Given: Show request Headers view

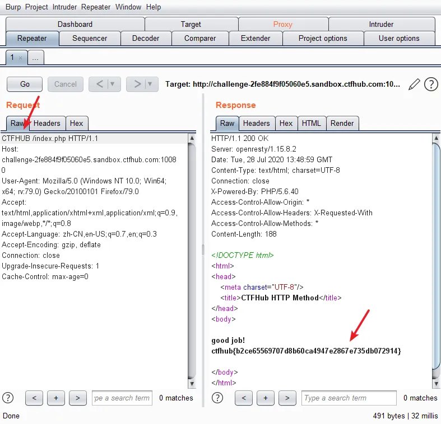Looking at the screenshot, I should click(x=47, y=123).
